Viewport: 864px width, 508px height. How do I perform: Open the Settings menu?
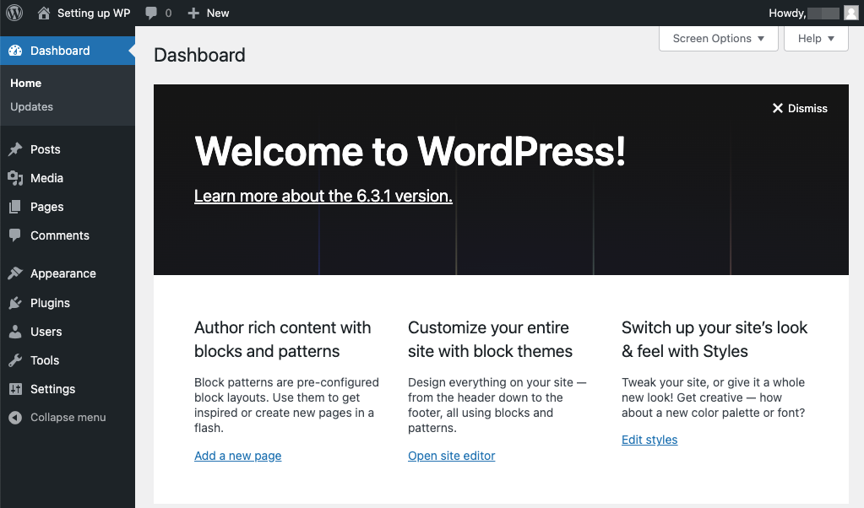pyautogui.click(x=68, y=388)
